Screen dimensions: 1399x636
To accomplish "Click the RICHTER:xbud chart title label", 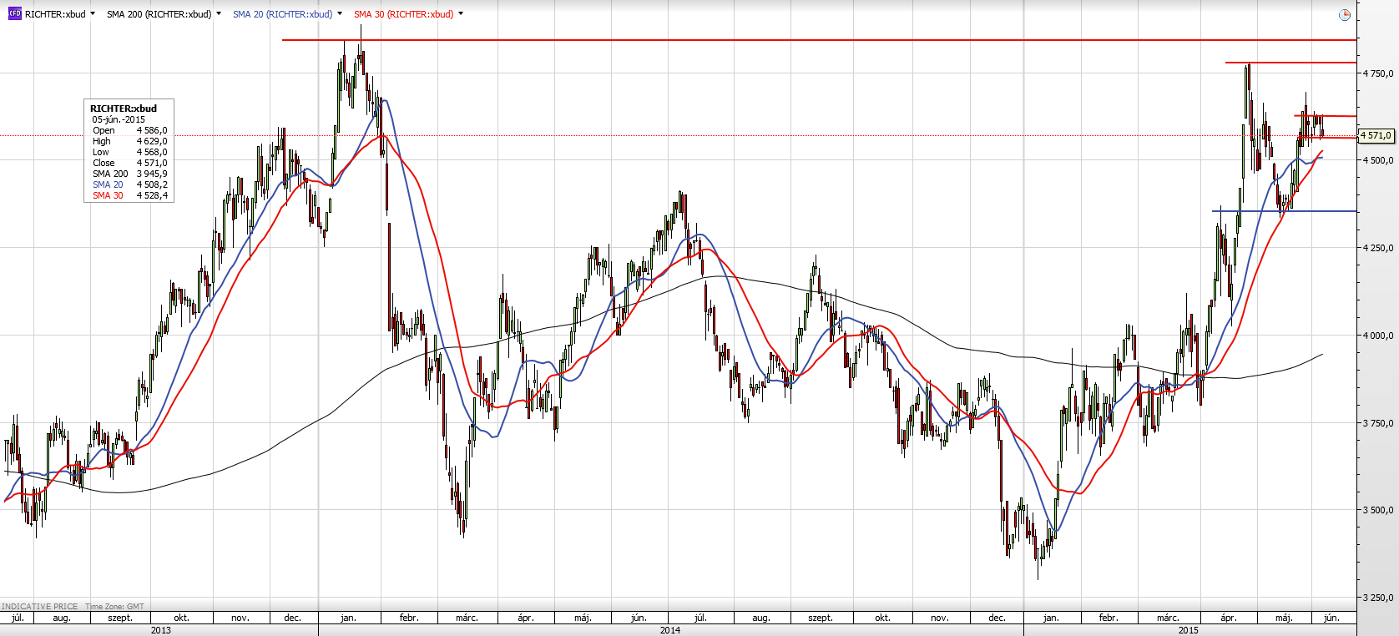I will 55,14.
